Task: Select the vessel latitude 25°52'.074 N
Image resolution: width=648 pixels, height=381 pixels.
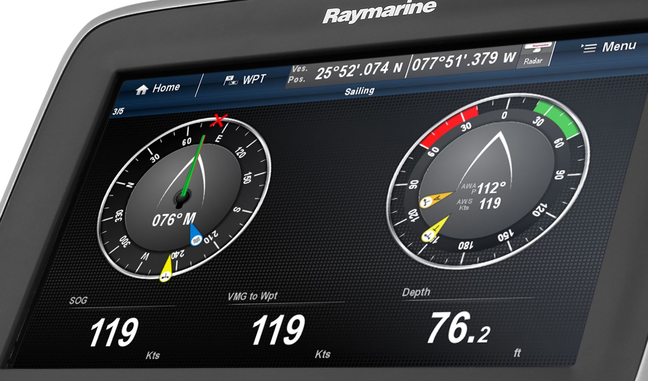Action: [x=359, y=71]
